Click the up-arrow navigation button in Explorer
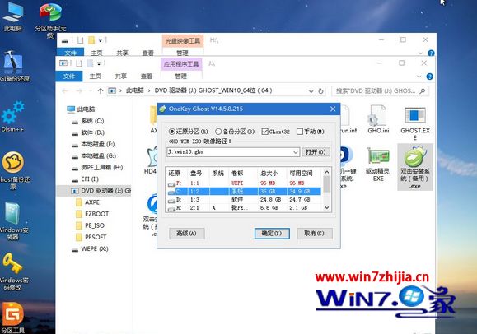The image size is (477, 334). point(101,90)
